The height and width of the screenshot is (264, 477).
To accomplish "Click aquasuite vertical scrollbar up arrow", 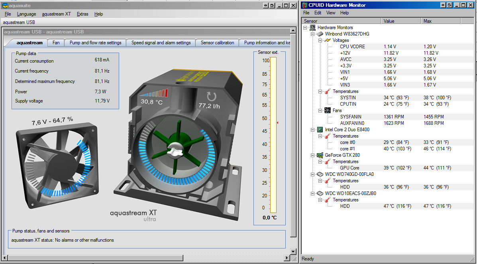I will (x=293, y=30).
